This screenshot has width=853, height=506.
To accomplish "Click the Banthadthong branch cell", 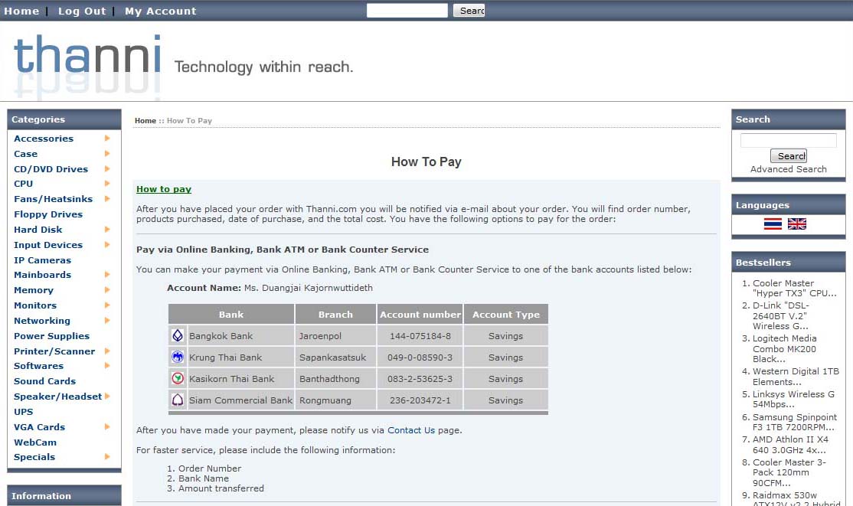I will (335, 379).
